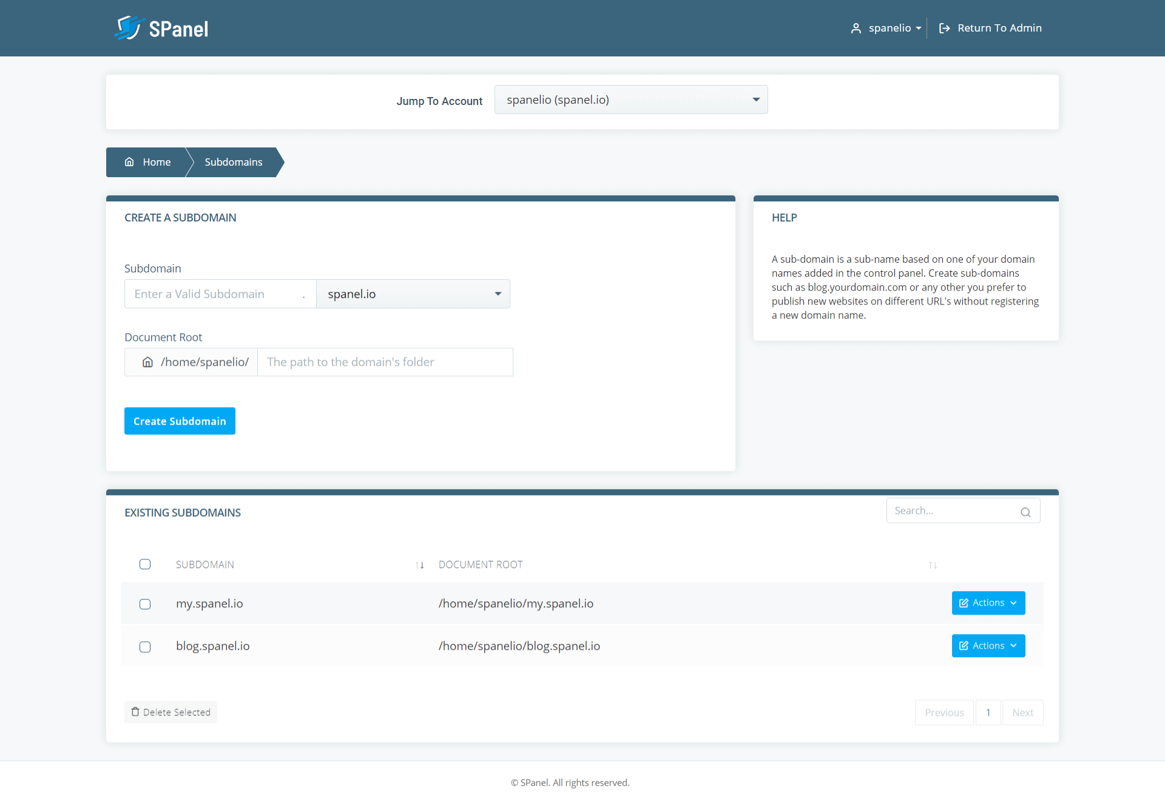Click the HELP panel heading
1165x804 pixels.
pos(785,218)
